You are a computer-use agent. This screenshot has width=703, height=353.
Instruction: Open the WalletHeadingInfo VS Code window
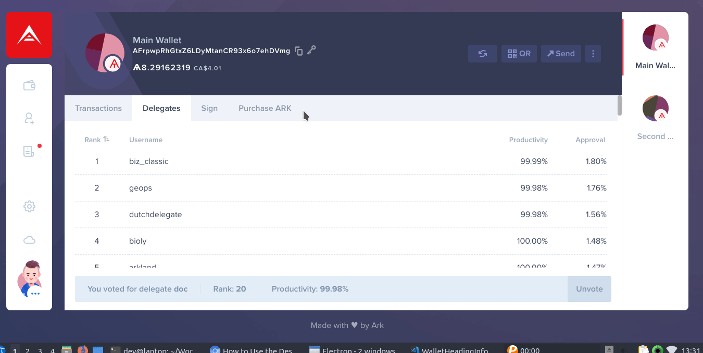pyautogui.click(x=449, y=350)
